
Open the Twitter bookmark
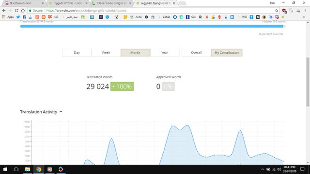pos(18,17)
